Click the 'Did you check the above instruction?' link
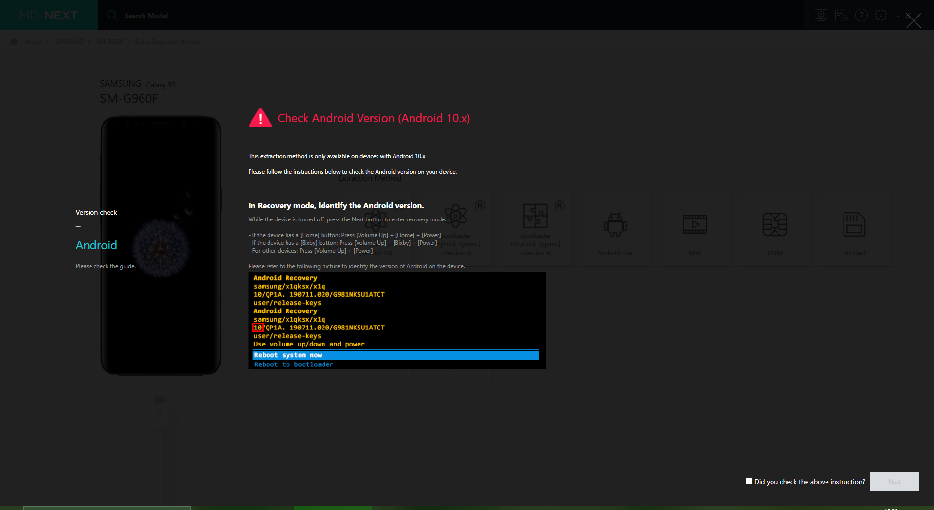The height and width of the screenshot is (510, 934). (x=809, y=482)
